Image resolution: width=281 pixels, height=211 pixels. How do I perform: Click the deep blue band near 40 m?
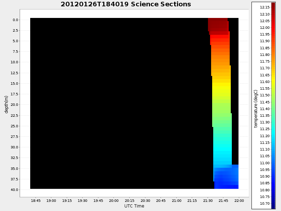(x=226, y=187)
